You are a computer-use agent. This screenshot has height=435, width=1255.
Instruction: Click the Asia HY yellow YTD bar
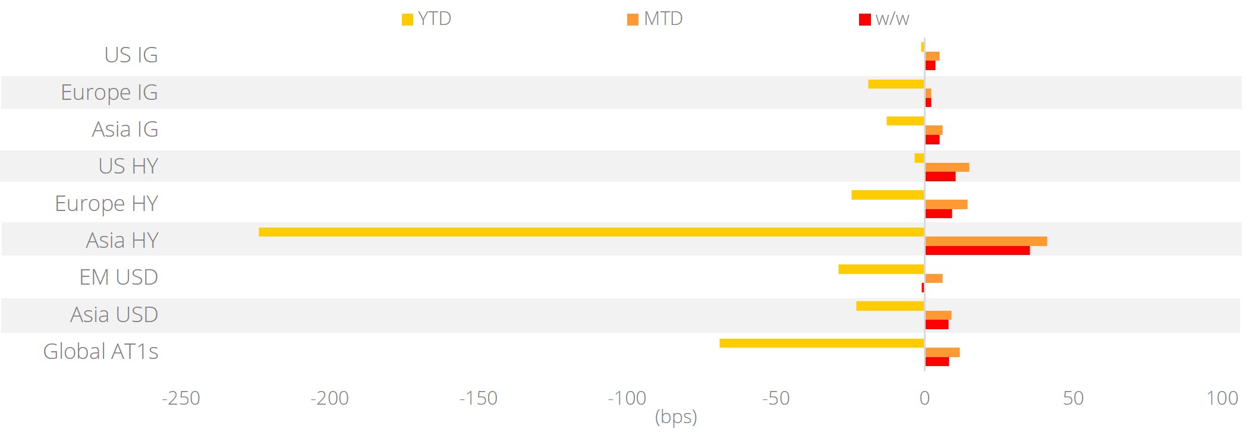(592, 232)
